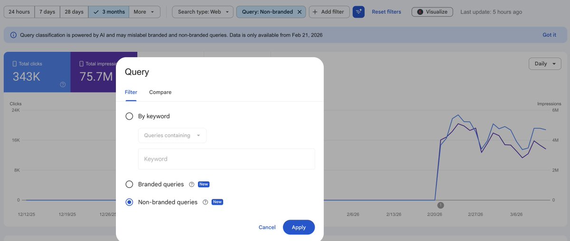This screenshot has height=241, width=570.
Task: Click the chart annotation marker at 2/20/26
Action: click(x=440, y=205)
